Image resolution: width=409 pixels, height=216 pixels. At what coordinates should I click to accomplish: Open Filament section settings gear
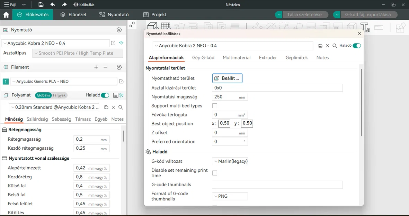coord(119,67)
